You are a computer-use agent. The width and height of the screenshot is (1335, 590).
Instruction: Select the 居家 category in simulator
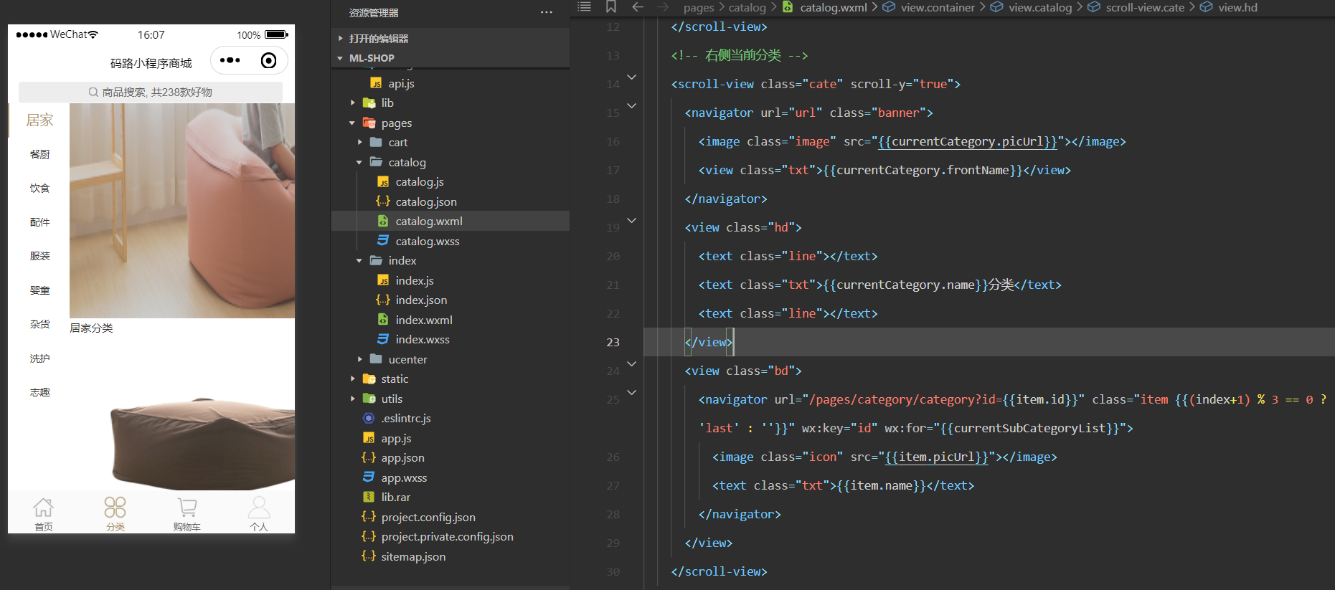(39, 120)
